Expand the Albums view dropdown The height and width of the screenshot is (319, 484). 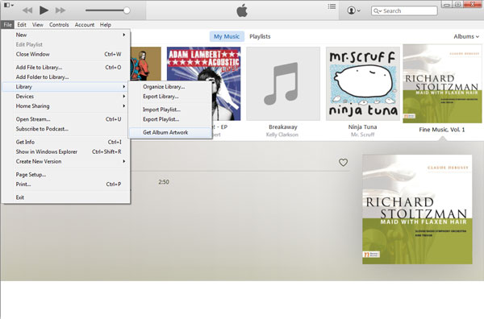466,36
